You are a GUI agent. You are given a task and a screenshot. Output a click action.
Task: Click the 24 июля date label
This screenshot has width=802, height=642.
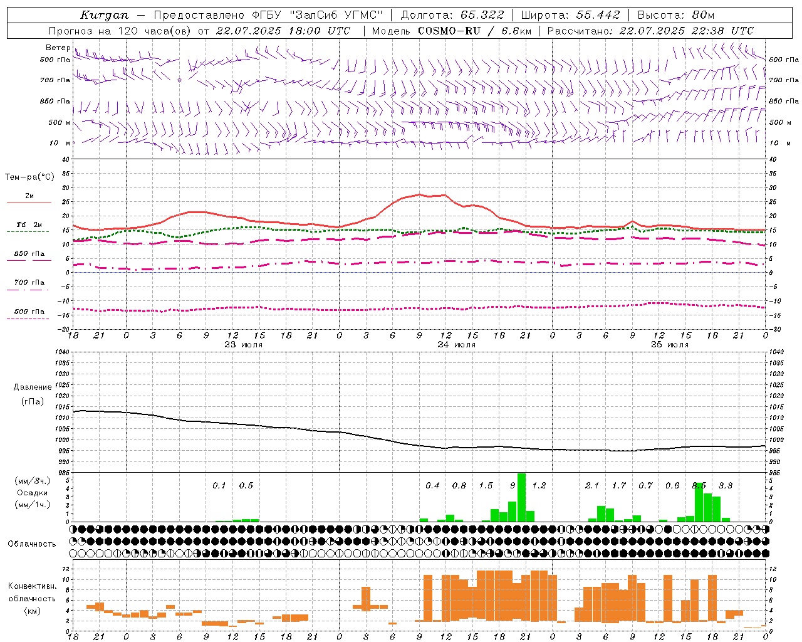pos(457,345)
